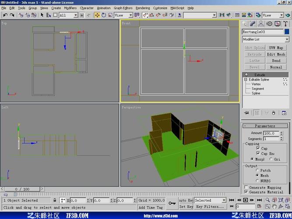Viewport: 292px width, 219px height.
Task: Select the Move transform tool
Action: pos(98,15)
